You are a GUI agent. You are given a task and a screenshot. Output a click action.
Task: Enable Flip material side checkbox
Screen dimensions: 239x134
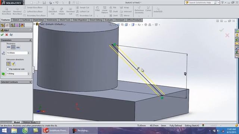coord(7,69)
